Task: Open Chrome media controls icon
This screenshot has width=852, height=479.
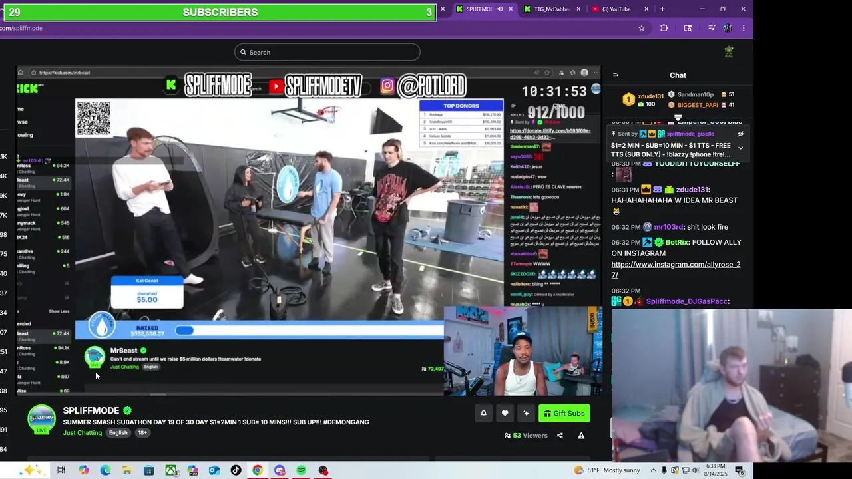Action: point(712,28)
